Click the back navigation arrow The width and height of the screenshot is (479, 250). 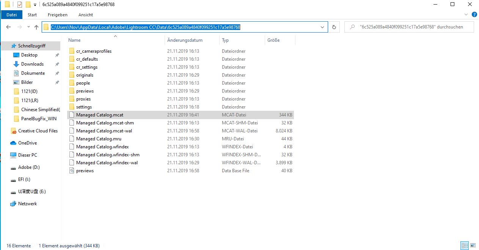coord(8,27)
